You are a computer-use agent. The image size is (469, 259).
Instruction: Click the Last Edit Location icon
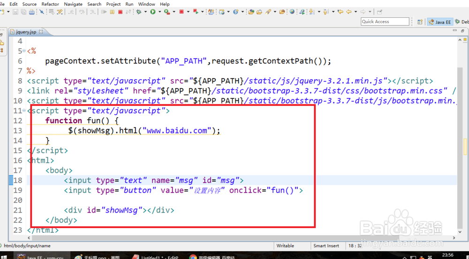point(340,12)
